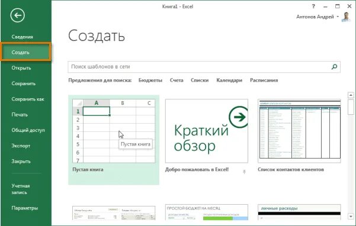Select Создать in the sidebar
The height and width of the screenshot is (226, 356).
(x=26, y=52)
